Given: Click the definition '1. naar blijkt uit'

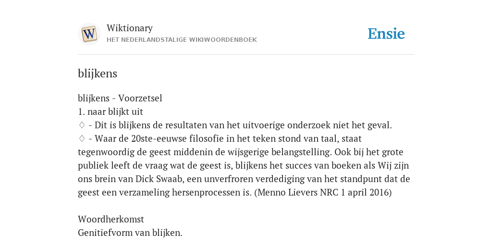Looking at the screenshot, I should pos(111,111).
